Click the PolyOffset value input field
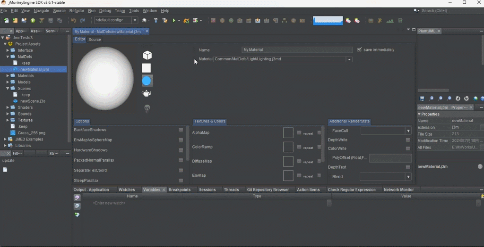 tap(390, 158)
